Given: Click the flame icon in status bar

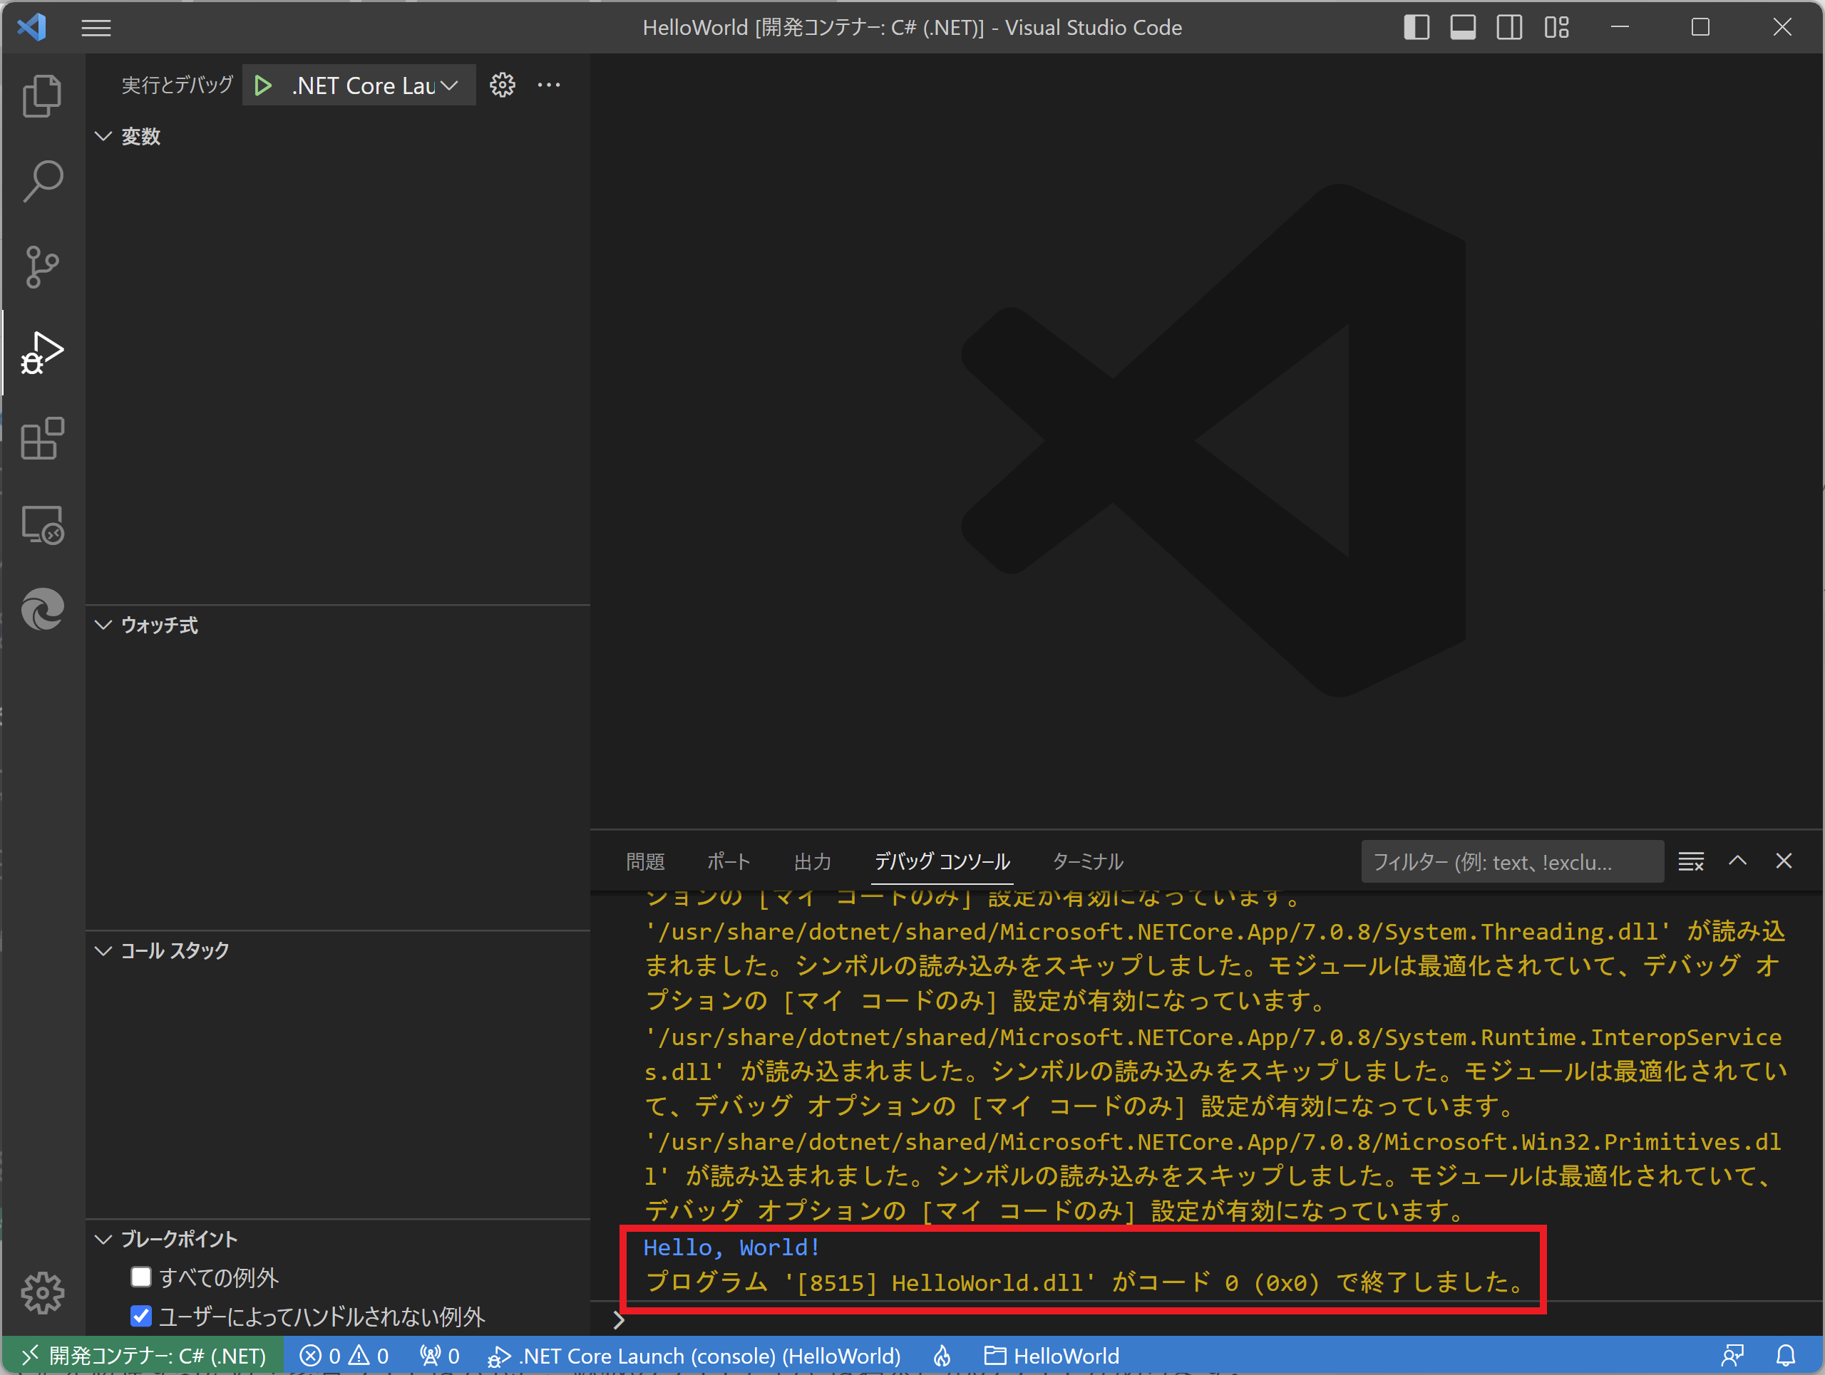Looking at the screenshot, I should pos(942,1356).
